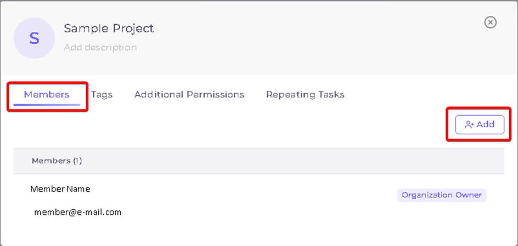The width and height of the screenshot is (518, 246).
Task: Go to Additional Permissions tab
Action: click(x=189, y=95)
